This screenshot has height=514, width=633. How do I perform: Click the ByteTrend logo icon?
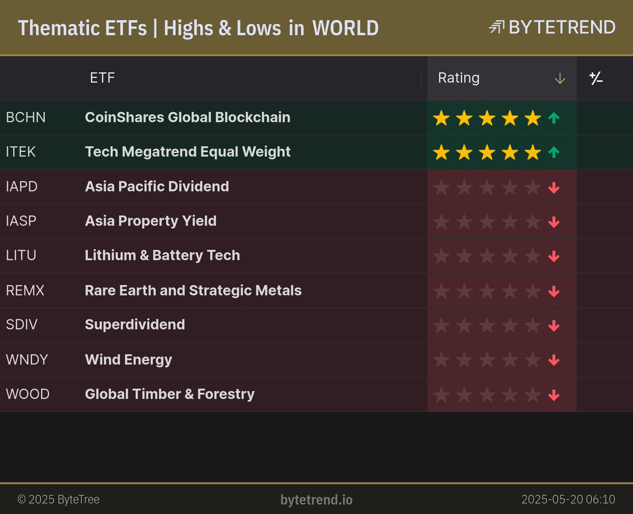497,27
